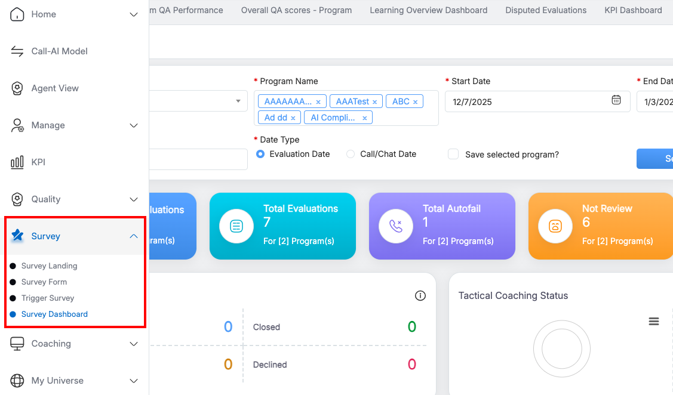Expand the Quality sidebar menu
Viewport: 673px width, 395px height.
134,199
